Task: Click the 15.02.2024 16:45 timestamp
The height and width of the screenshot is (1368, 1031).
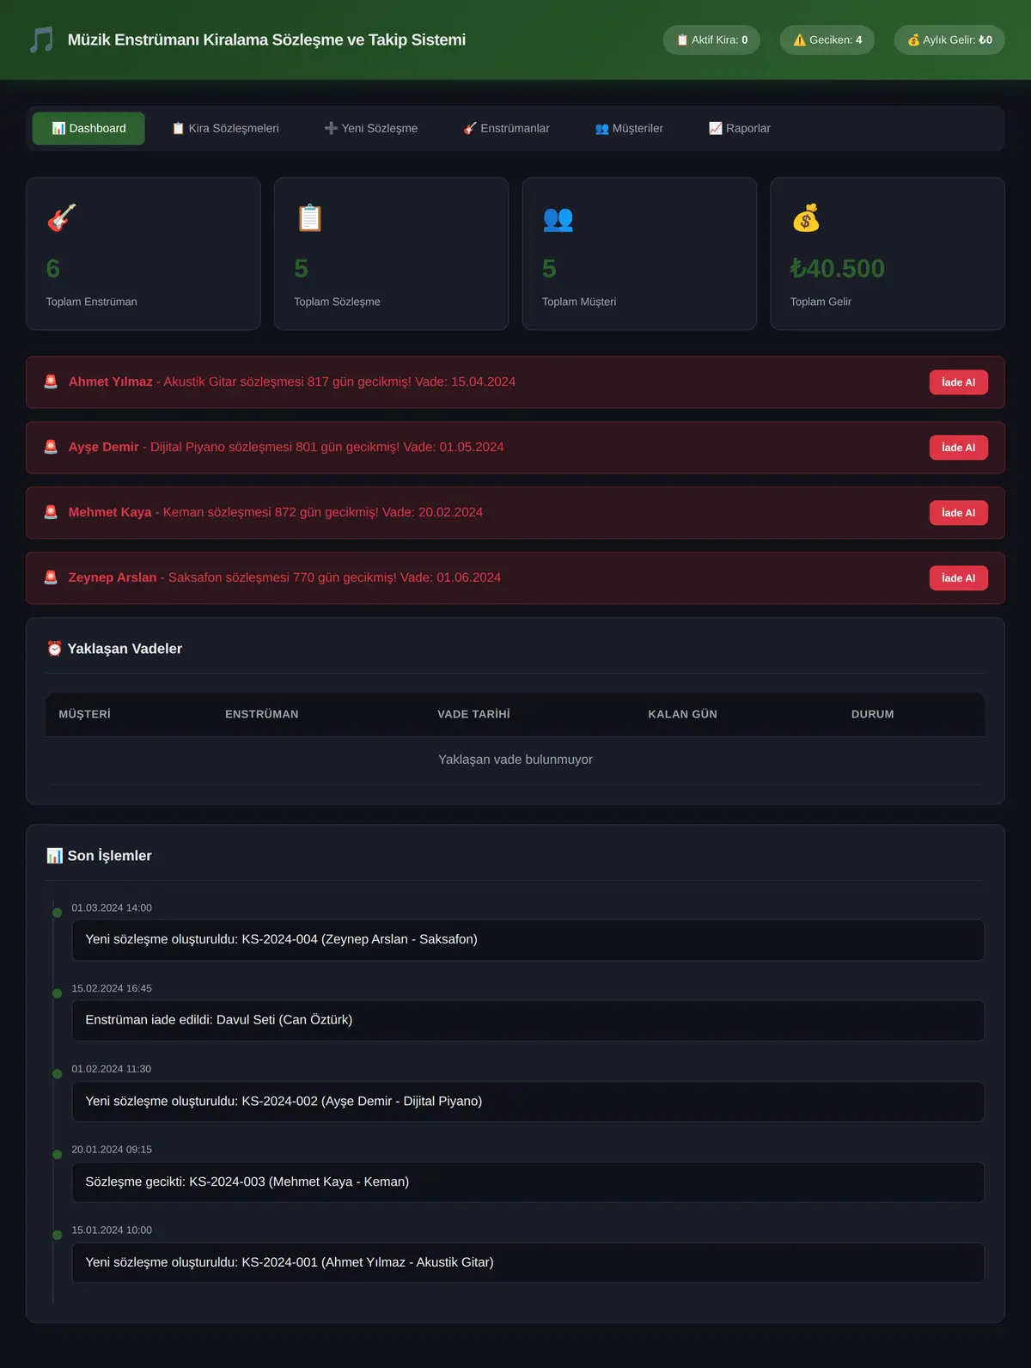Action: (112, 988)
